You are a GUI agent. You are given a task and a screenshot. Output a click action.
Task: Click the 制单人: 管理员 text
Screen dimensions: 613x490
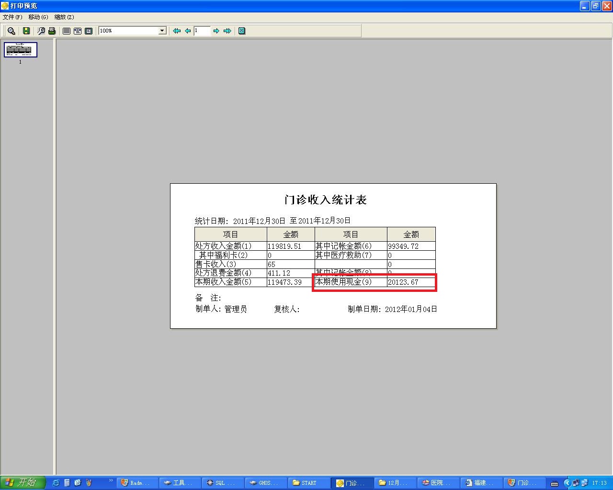tap(221, 309)
